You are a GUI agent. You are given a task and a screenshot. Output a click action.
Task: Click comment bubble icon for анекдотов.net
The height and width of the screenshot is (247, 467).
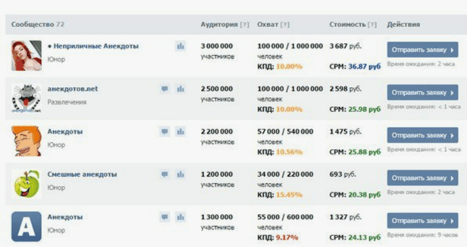pos(165,89)
